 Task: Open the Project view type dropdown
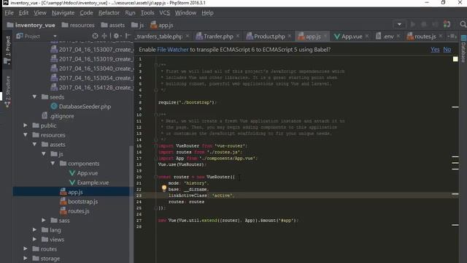[x=55, y=36]
